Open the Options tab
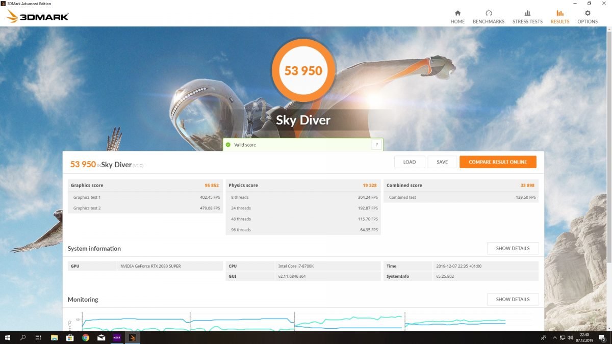 click(x=588, y=17)
